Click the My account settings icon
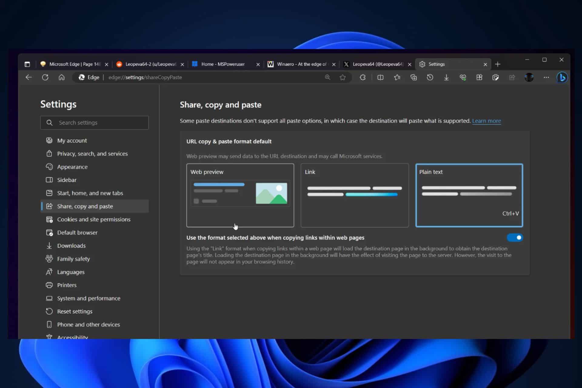 click(48, 140)
